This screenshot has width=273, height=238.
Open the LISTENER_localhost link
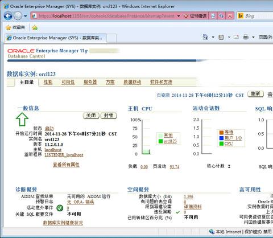[x=64, y=155]
